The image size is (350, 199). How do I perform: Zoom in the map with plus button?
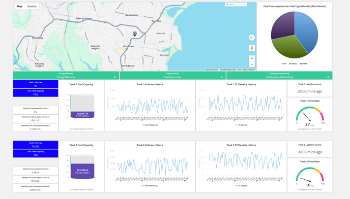(x=251, y=58)
